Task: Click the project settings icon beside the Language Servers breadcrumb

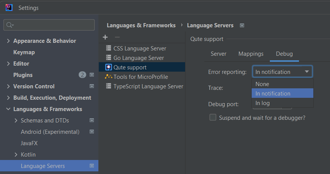Action: (242, 25)
